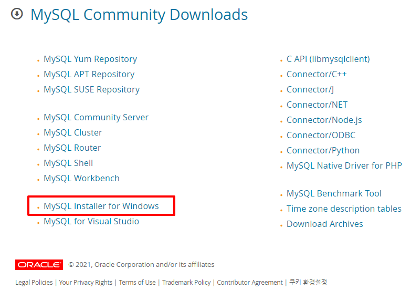Open the MySQL Yum Repository link
The width and height of the screenshot is (411, 301).
click(x=90, y=59)
